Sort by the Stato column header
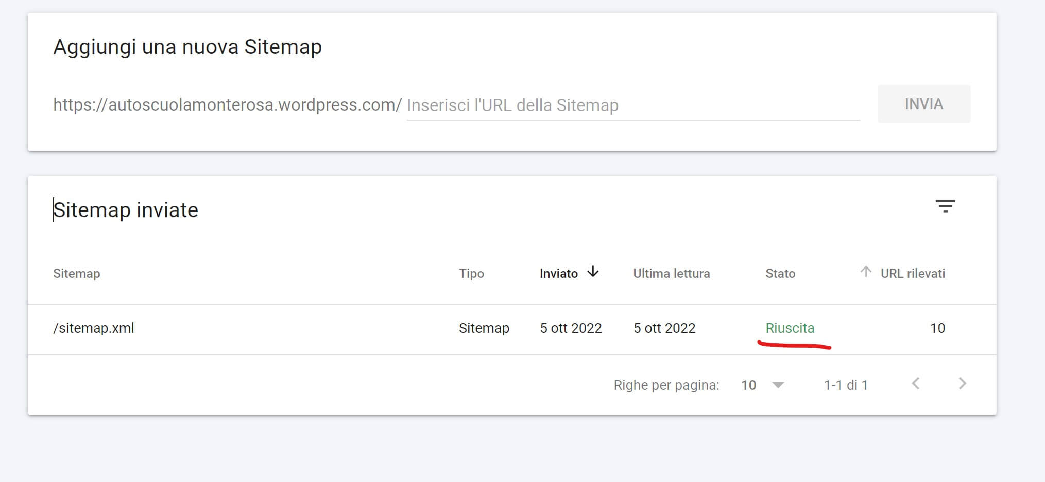1045x482 pixels. 780,274
